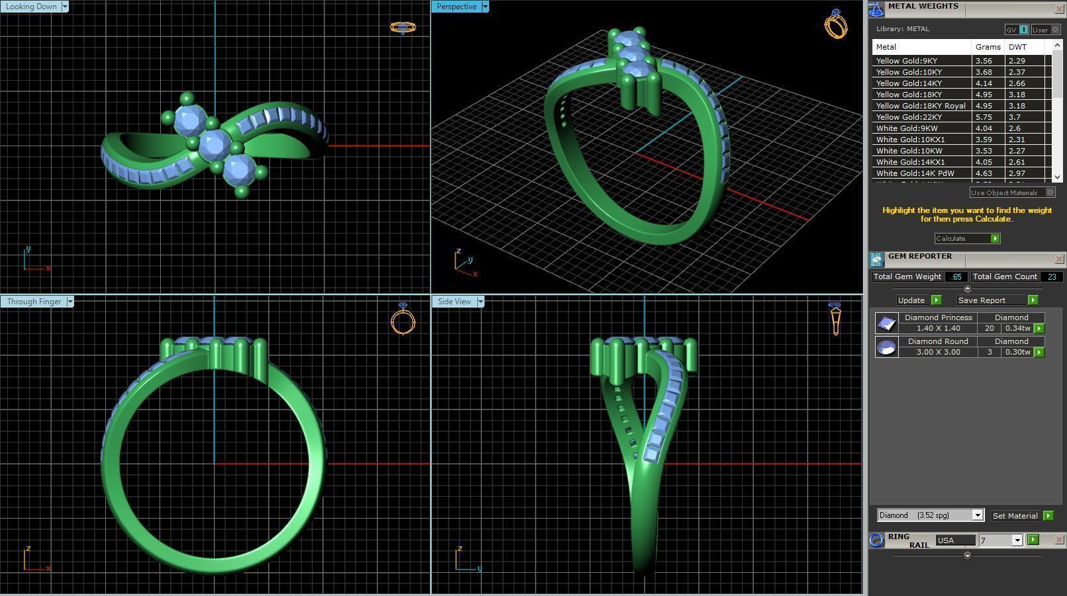Click green arrow on Diamond Round row
Image resolution: width=1067 pixels, height=596 pixels.
click(1039, 352)
